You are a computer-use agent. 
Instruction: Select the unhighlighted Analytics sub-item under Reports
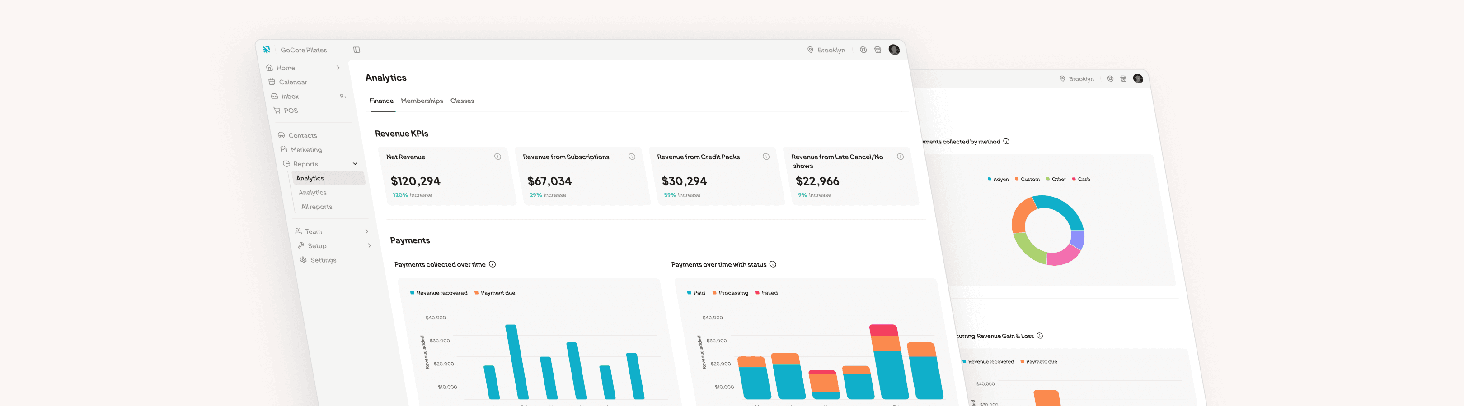[x=313, y=193]
